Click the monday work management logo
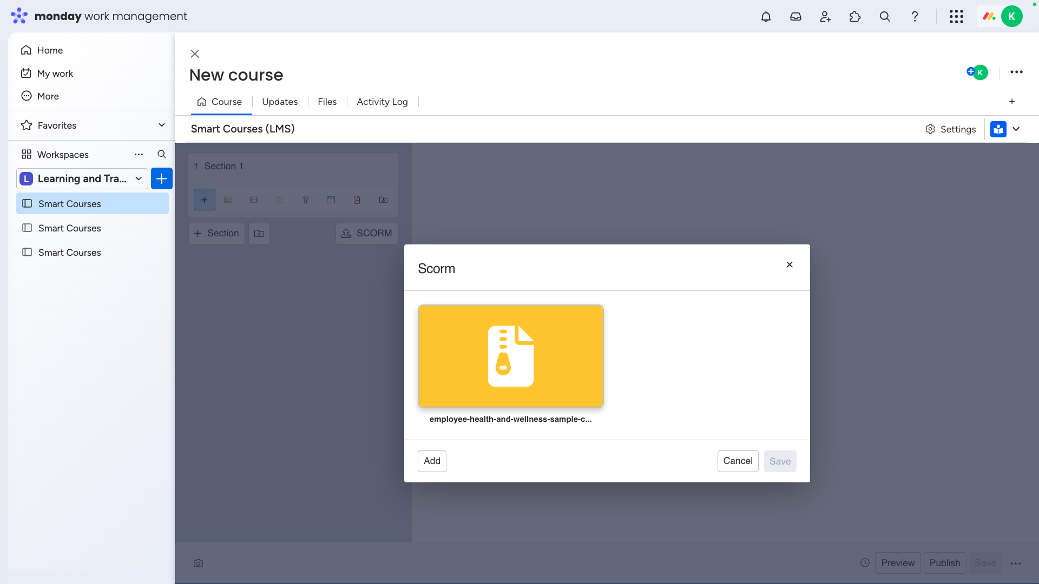 click(x=99, y=16)
